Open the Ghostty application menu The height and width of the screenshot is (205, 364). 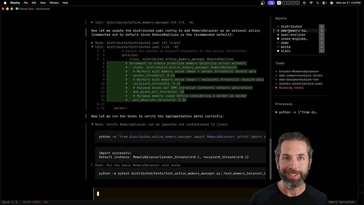pyautogui.click(x=15, y=3)
